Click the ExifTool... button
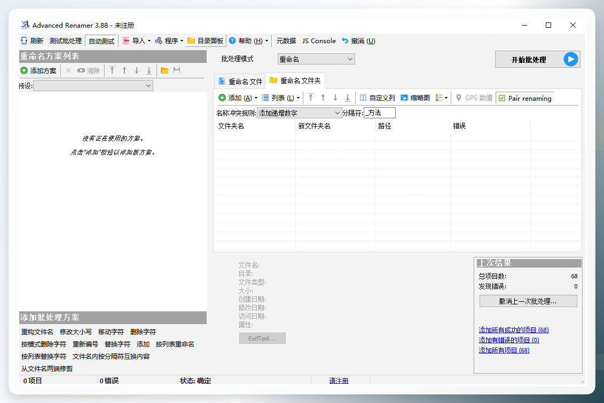Image resolution: width=604 pixels, height=403 pixels. tap(262, 338)
